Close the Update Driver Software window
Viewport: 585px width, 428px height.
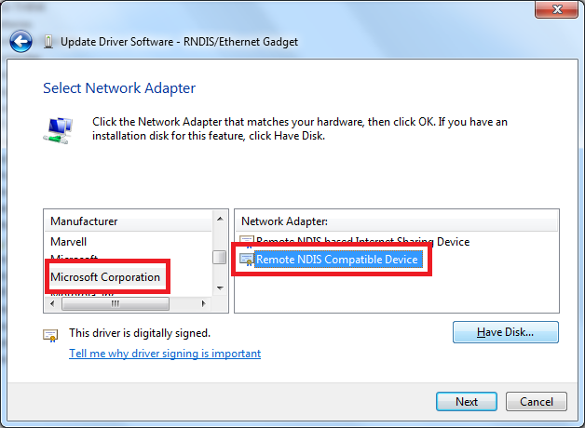[x=557, y=9]
